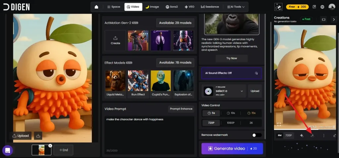Share the creation with the share icon

coord(335,135)
